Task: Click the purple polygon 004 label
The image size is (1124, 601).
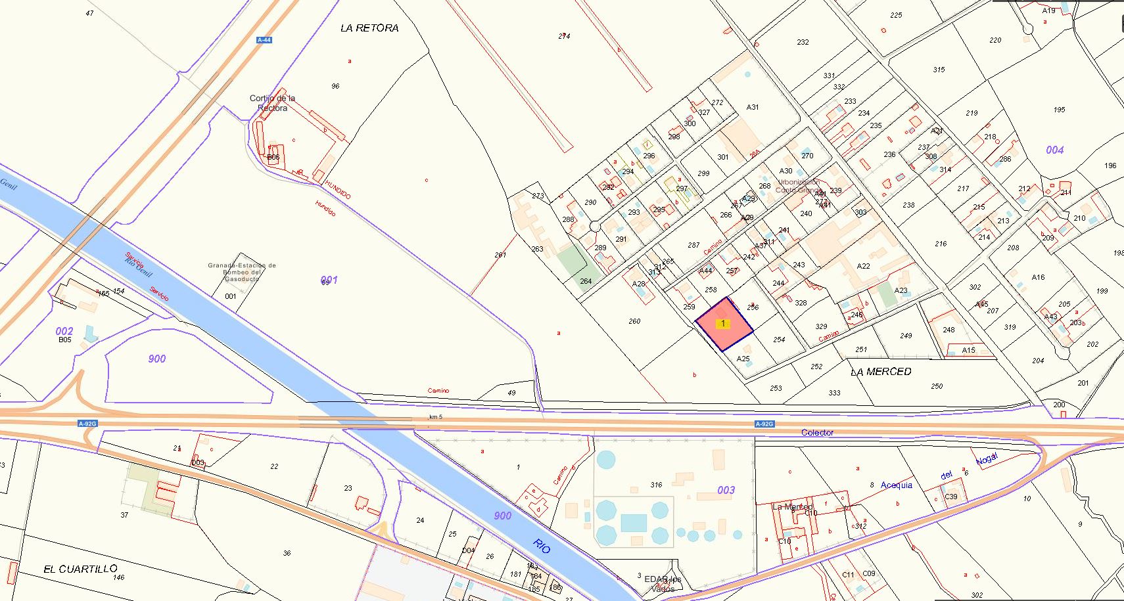Action: point(1054,150)
